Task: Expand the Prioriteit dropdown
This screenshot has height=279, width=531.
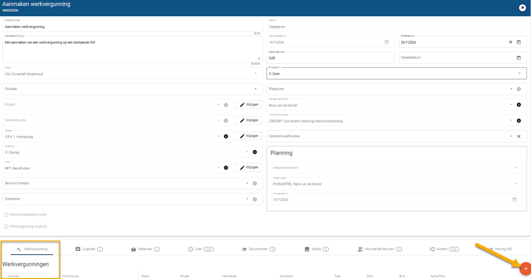Action: pos(519,73)
